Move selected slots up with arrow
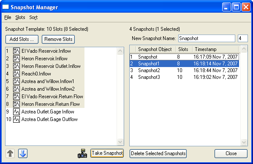Screen dimensions: 253x164 10,153
